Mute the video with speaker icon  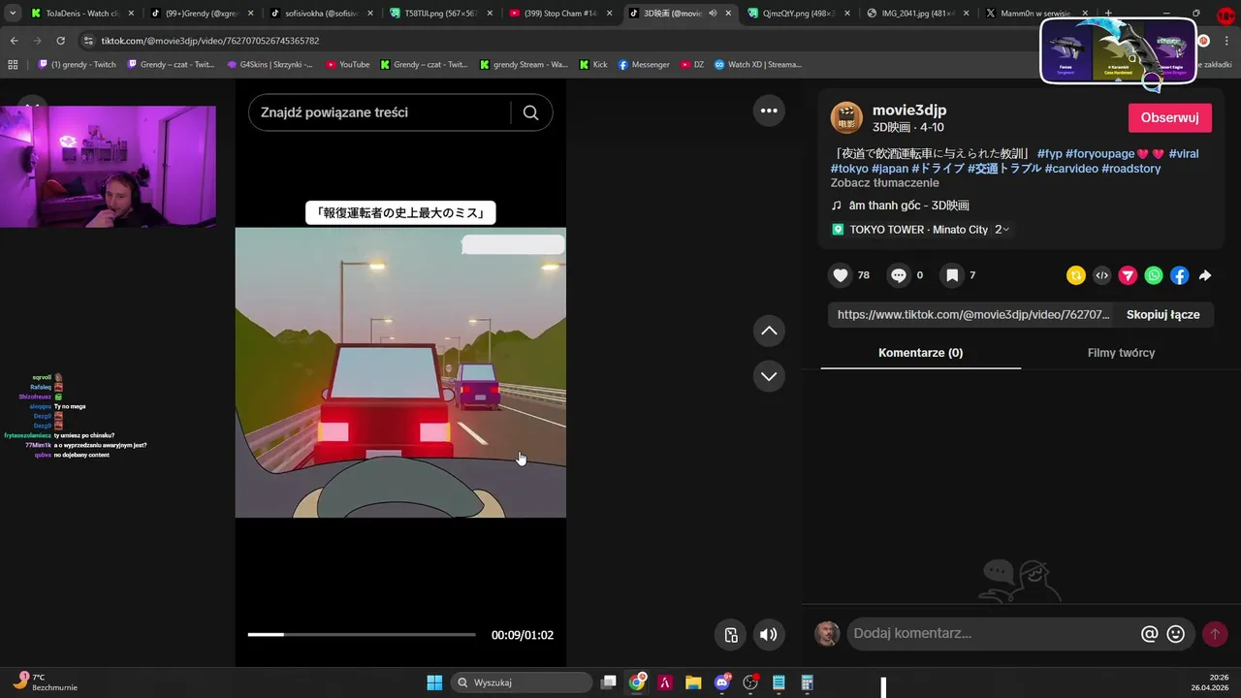click(768, 635)
